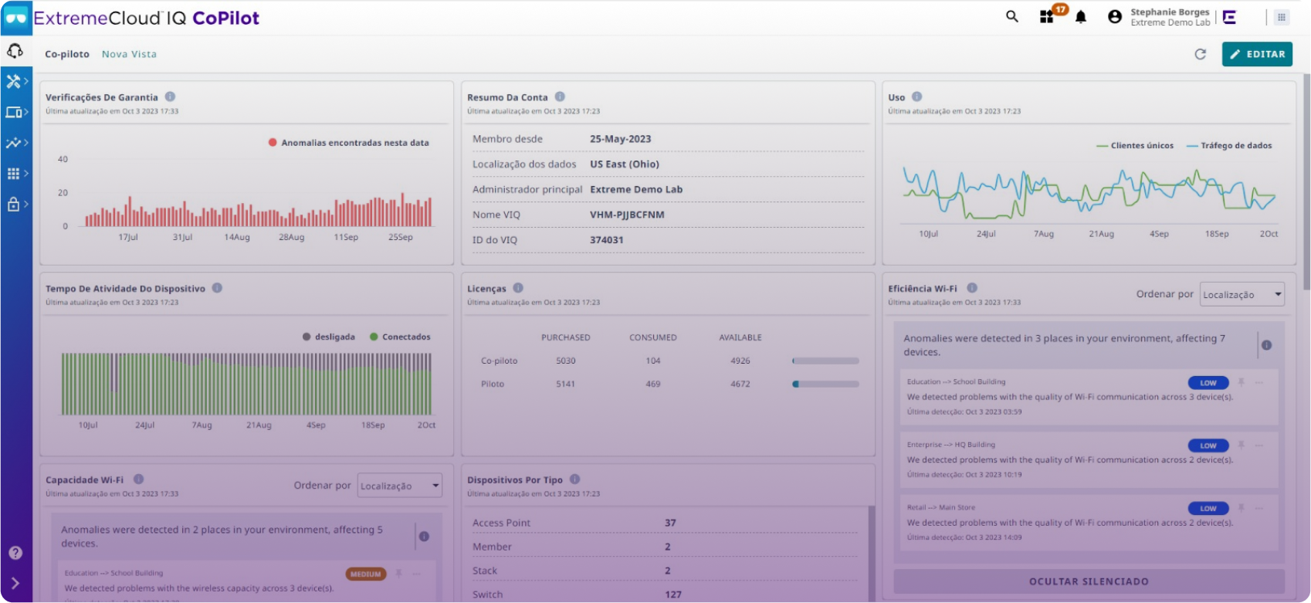Open the tools sidebar menu icon
This screenshot has height=603, width=1311.
click(x=14, y=81)
